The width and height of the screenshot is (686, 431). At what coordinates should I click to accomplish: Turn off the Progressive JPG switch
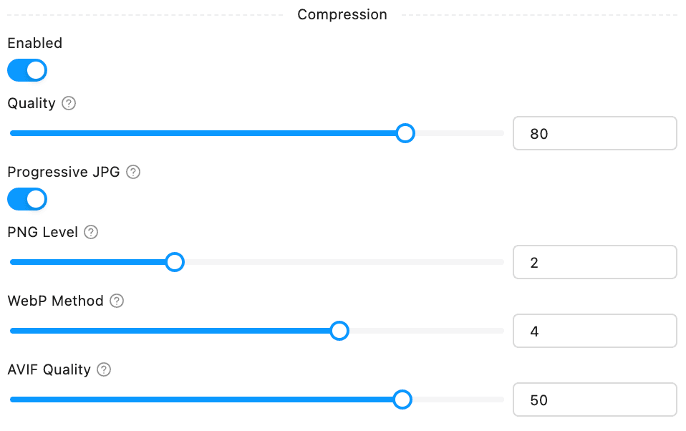click(27, 199)
